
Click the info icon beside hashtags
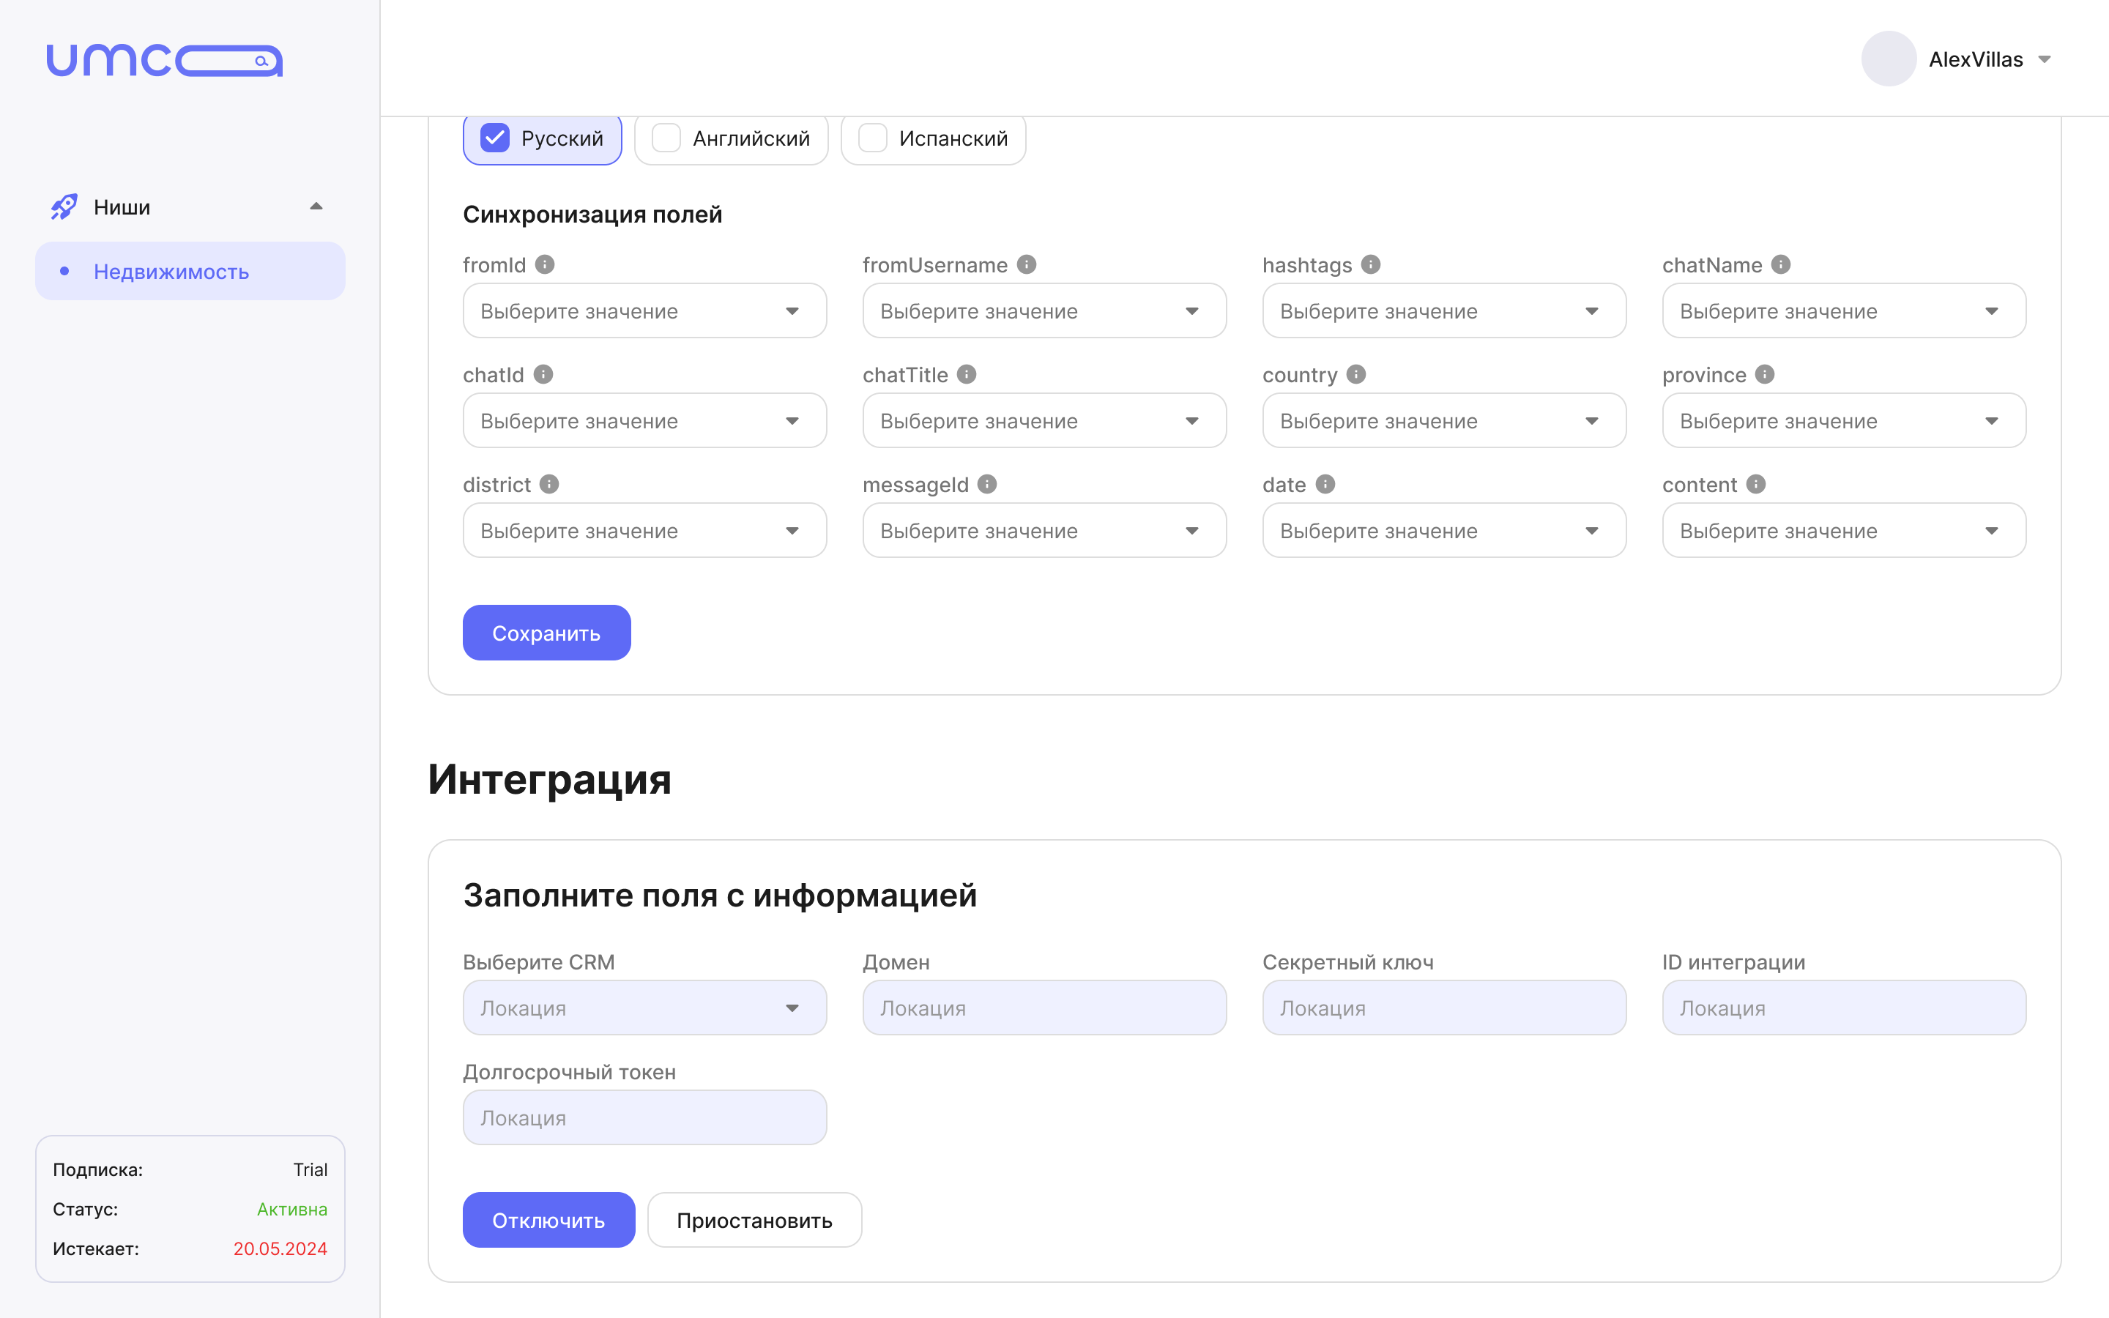tap(1371, 264)
